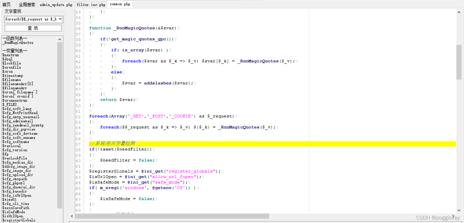Select $nextrun in variable list
The width and height of the screenshot is (464, 223).
click(11, 55)
